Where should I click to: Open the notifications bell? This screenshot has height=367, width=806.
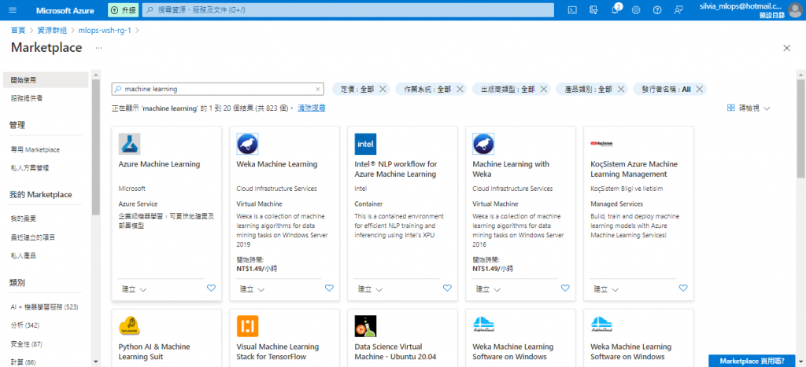pyautogui.click(x=615, y=10)
